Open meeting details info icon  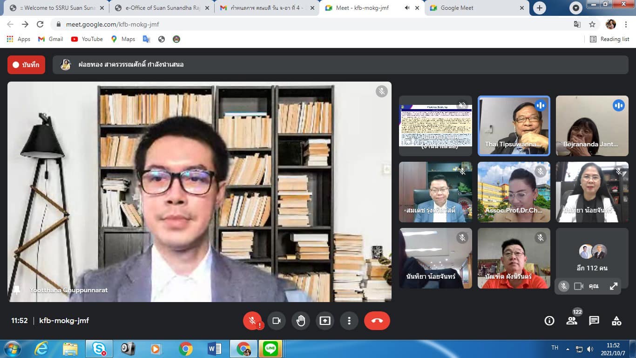pos(549,321)
